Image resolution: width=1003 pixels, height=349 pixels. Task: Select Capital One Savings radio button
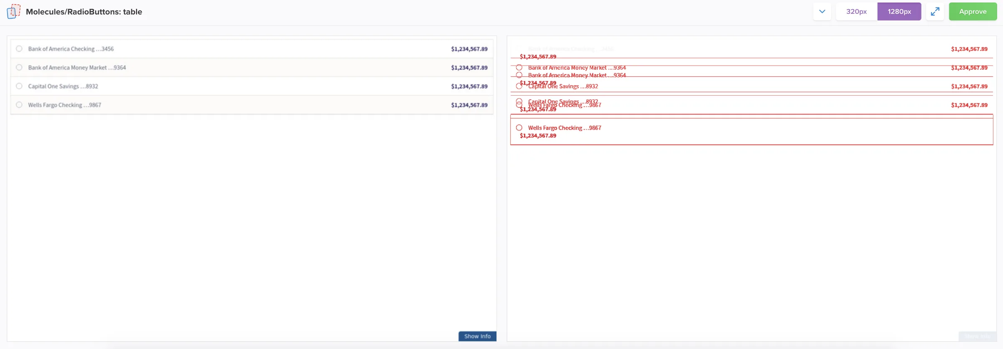pyautogui.click(x=19, y=86)
